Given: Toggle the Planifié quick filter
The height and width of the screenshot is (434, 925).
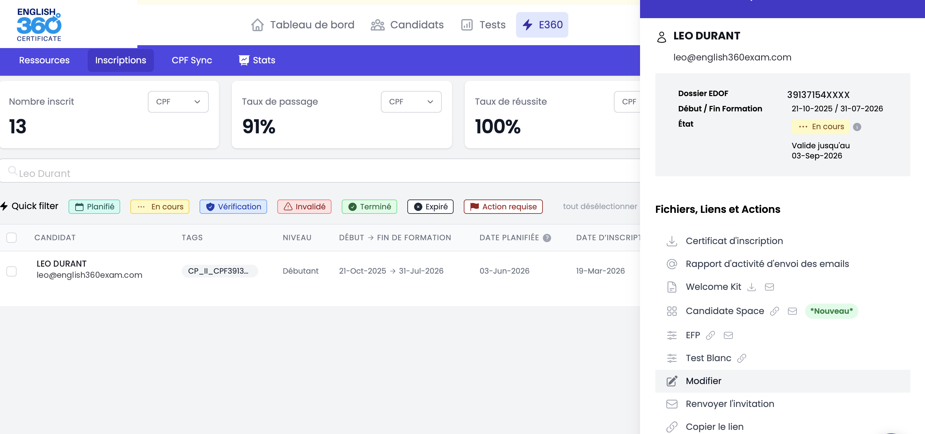Looking at the screenshot, I should point(94,206).
